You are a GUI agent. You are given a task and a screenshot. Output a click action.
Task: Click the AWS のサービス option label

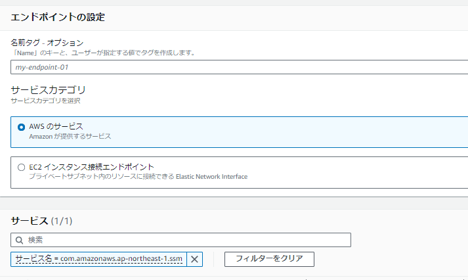click(x=56, y=126)
